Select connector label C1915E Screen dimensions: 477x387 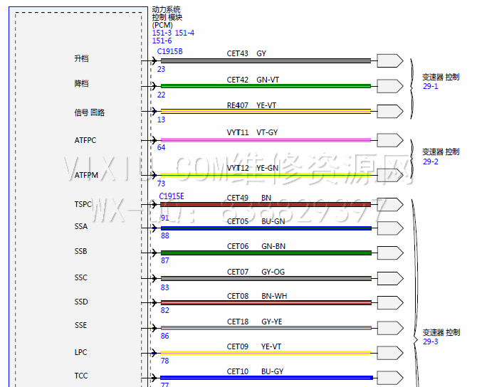click(x=171, y=196)
